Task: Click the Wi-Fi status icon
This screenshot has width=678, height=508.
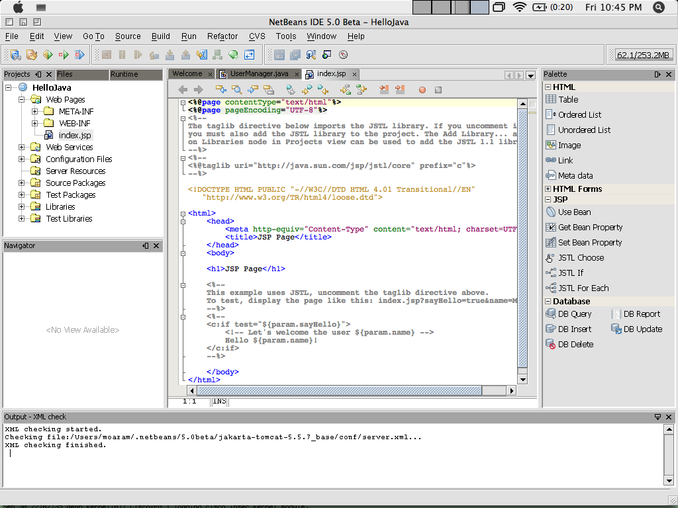Action: pyautogui.click(x=519, y=7)
